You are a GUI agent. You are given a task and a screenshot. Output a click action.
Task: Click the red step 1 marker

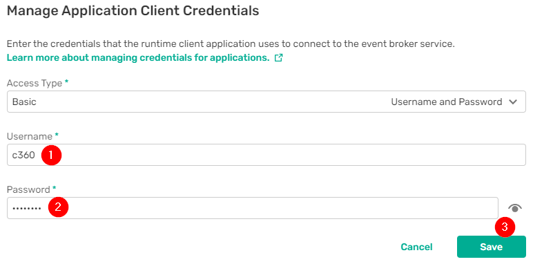(x=51, y=155)
